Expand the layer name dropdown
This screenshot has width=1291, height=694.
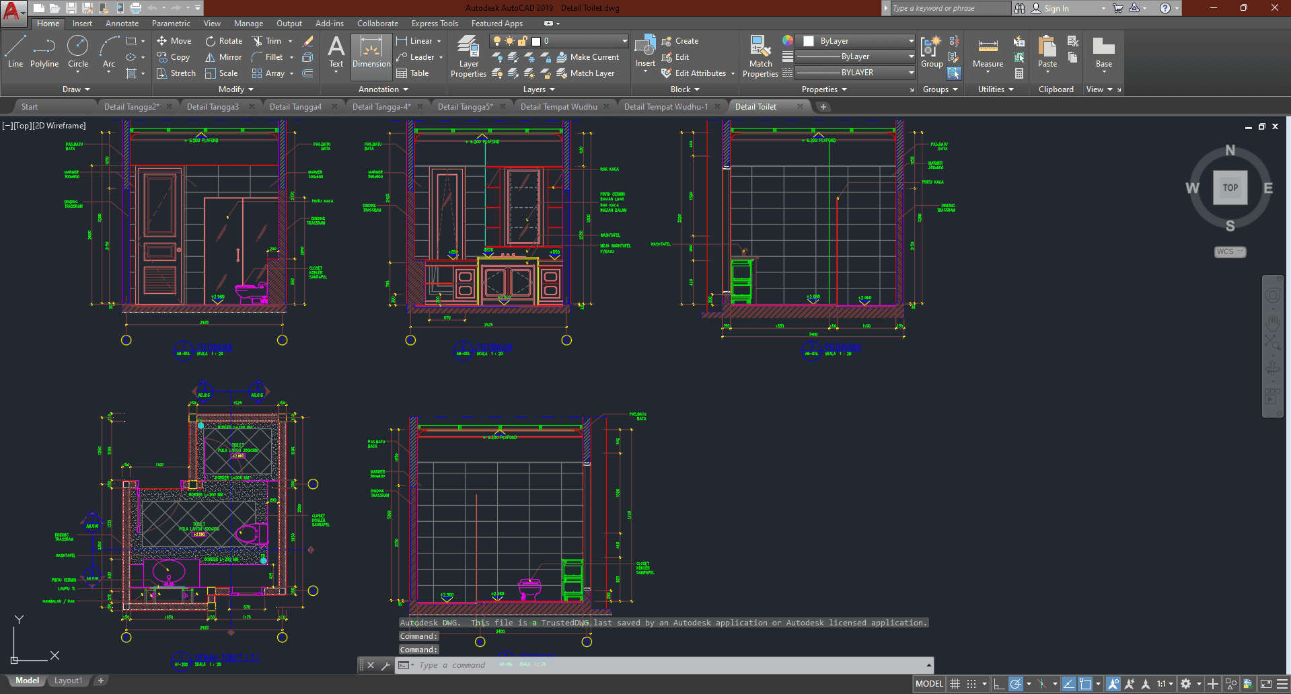pos(624,41)
